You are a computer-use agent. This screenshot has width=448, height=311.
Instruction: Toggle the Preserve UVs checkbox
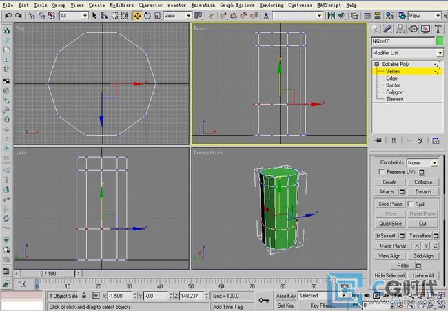point(381,171)
